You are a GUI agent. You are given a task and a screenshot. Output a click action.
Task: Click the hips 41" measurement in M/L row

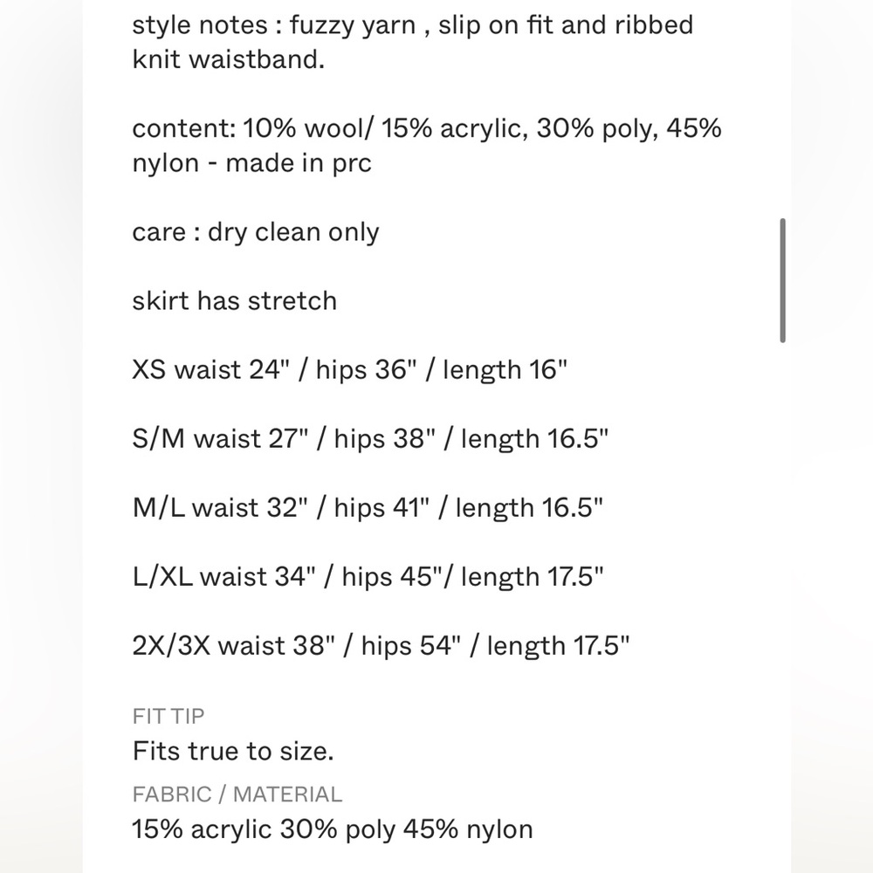pyautogui.click(x=382, y=508)
